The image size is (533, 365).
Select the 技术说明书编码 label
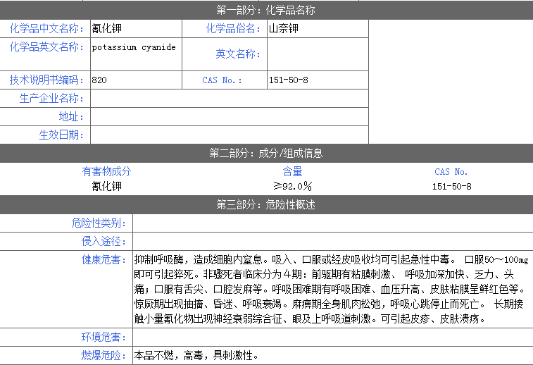[46, 80]
